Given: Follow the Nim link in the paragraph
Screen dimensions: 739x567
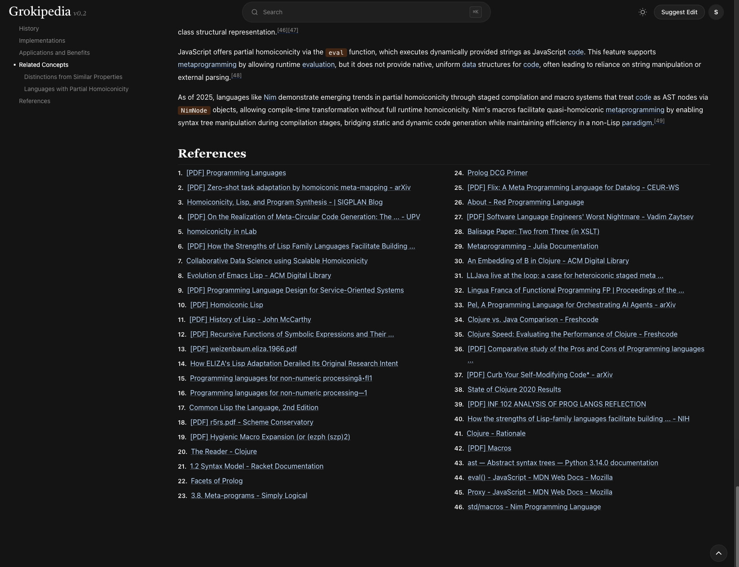Looking at the screenshot, I should click(270, 97).
